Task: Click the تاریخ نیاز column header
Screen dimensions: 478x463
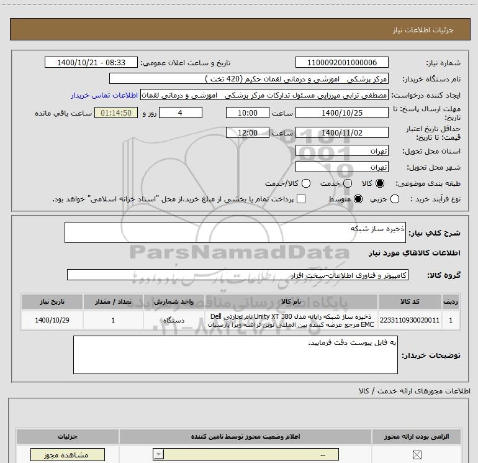Action: pyautogui.click(x=52, y=301)
